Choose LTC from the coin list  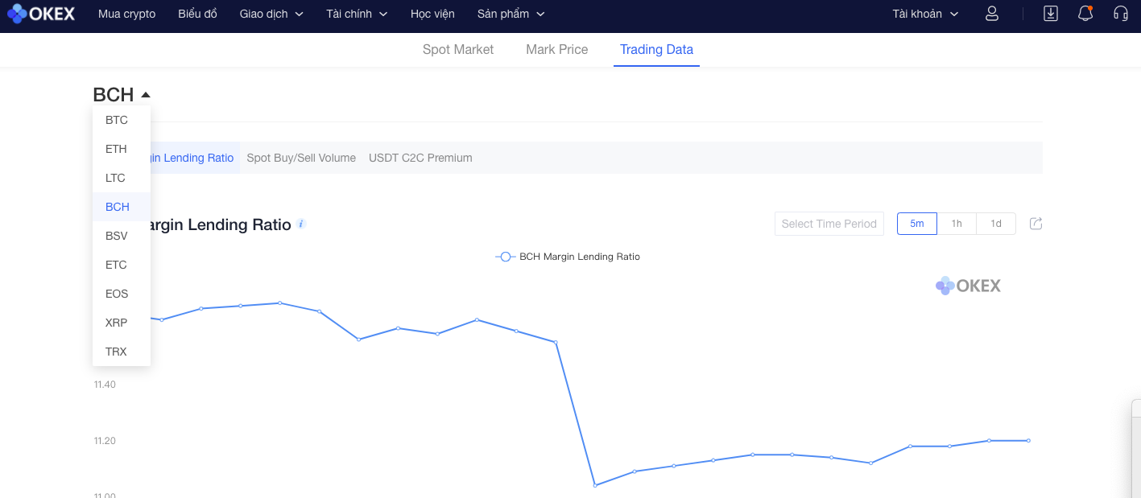pos(122,178)
